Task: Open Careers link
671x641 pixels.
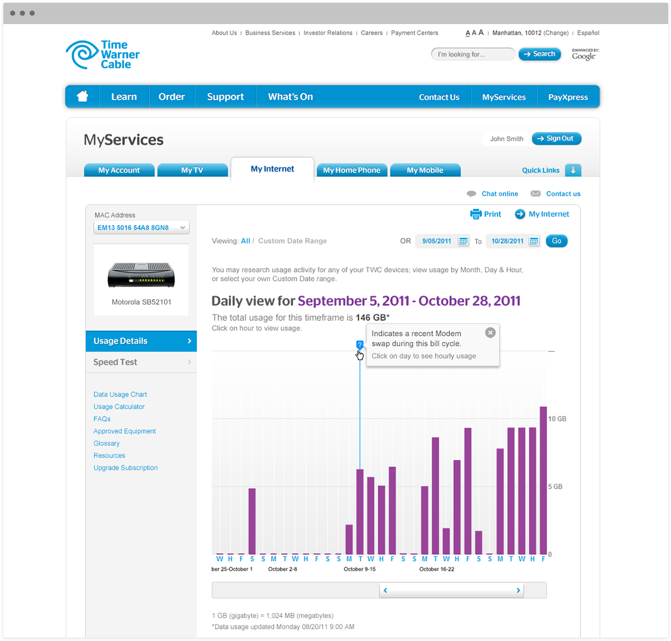Action: (x=372, y=33)
